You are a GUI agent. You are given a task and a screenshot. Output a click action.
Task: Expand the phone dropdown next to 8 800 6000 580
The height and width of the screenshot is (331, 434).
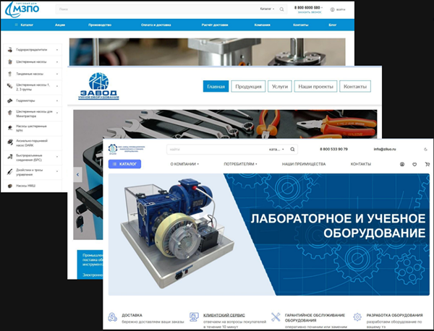point(322,8)
